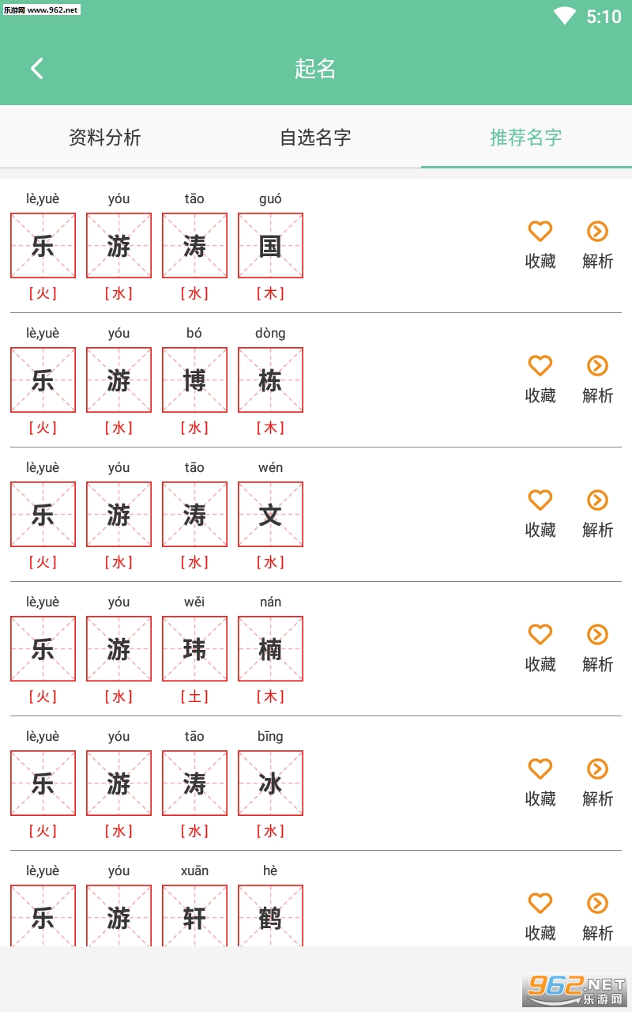Screen dimensions: 632x1012
Task: Open analysis arrow for 乐游轩鹤
Action: [x=597, y=903]
